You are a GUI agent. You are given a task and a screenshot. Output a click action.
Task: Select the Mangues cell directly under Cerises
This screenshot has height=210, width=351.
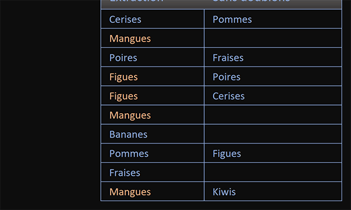point(153,38)
